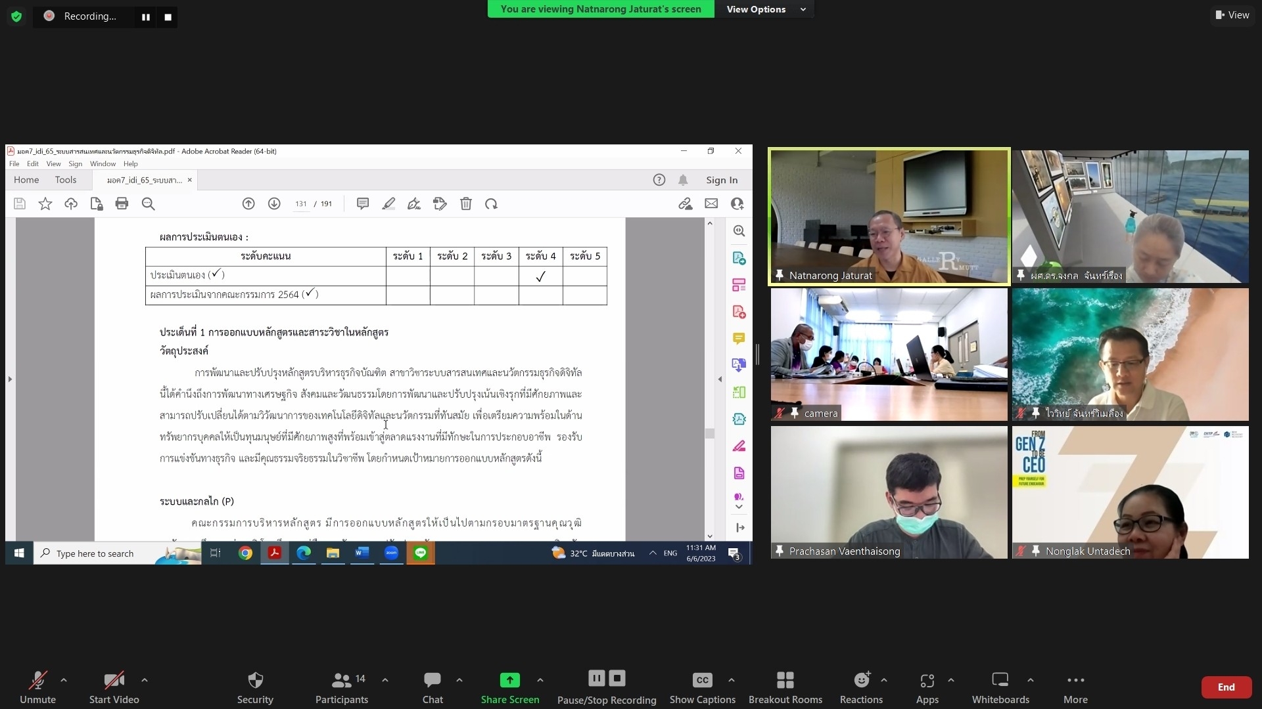Open the Reactions menu
The height and width of the screenshot is (709, 1262).
point(861,687)
